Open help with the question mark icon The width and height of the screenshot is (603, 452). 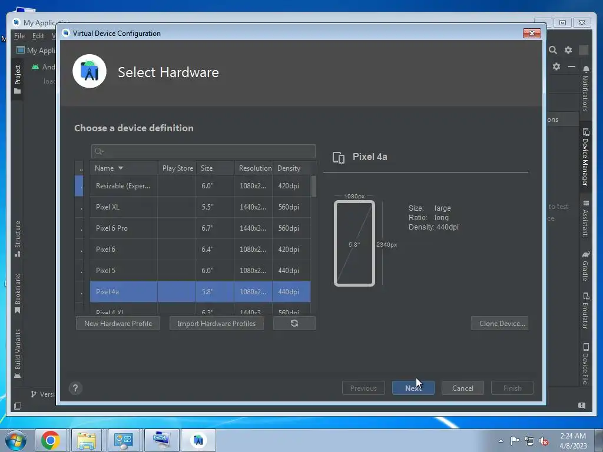tap(75, 388)
